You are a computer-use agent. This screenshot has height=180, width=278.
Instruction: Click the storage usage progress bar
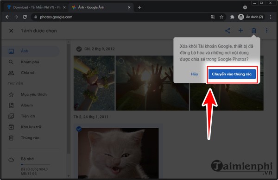(x=35, y=164)
